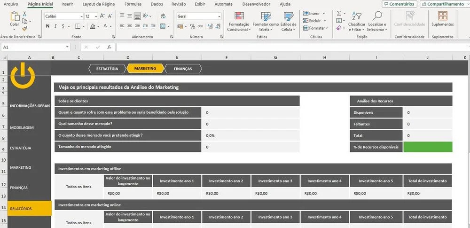
Task: Click the Comentários button
Action: click(x=399, y=4)
